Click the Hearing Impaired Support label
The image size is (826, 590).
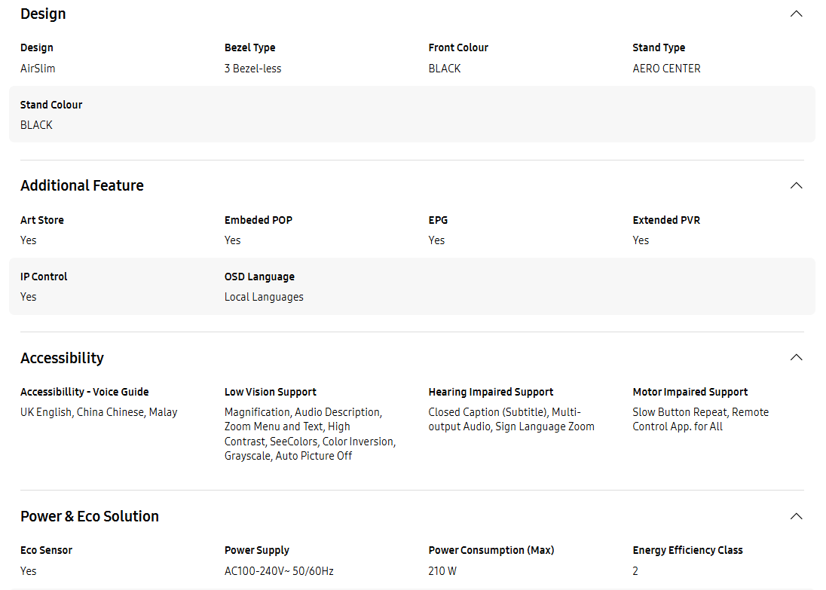[491, 392]
